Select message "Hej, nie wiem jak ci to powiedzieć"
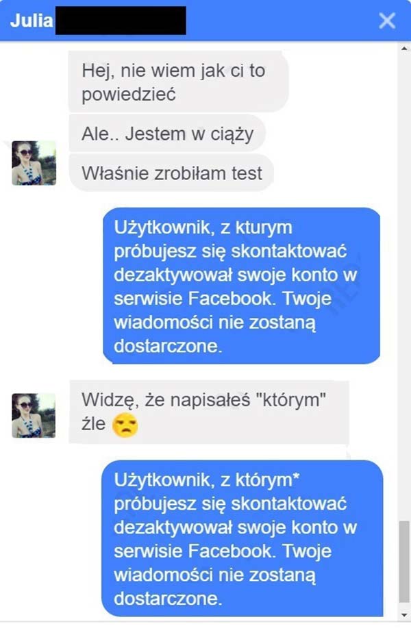Image resolution: width=411 pixels, height=635 pixels. pyautogui.click(x=178, y=82)
